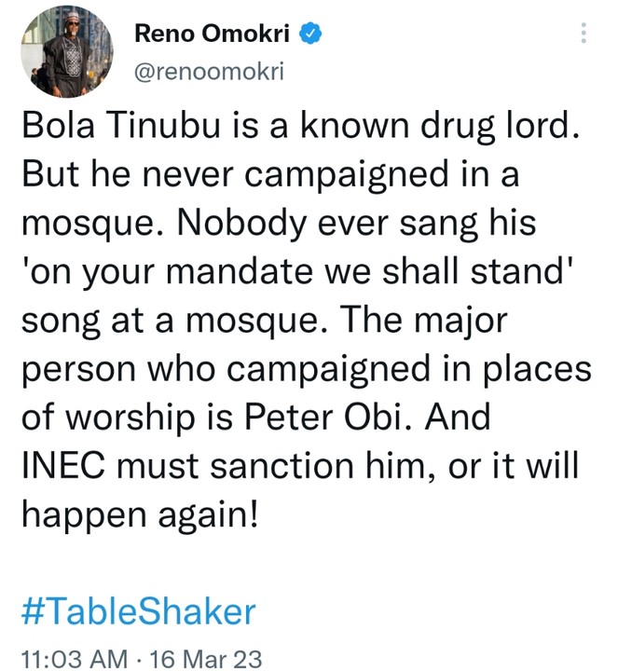Open the three-dot more options menu
Image resolution: width=618 pixels, height=671 pixels.
point(584,34)
